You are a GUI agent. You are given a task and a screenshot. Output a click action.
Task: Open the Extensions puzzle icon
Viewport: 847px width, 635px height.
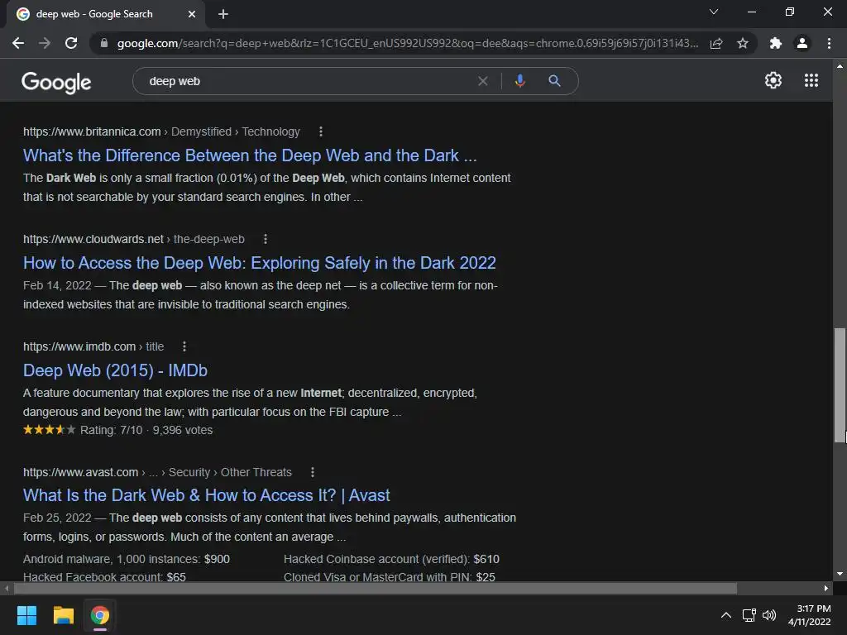pyautogui.click(x=775, y=43)
